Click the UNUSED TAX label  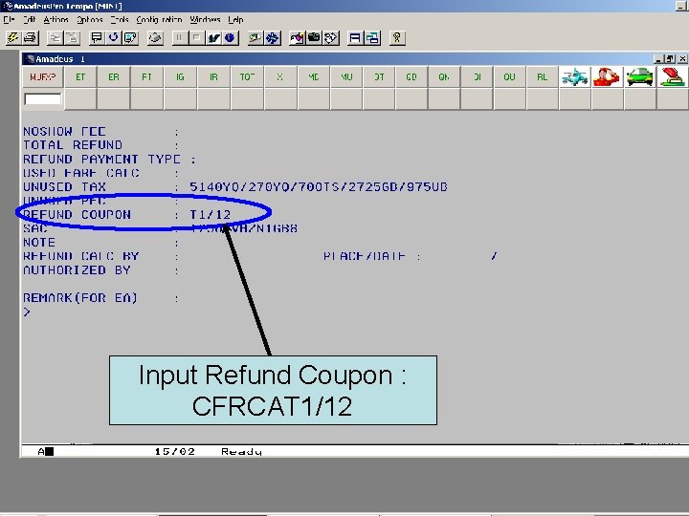[64, 186]
